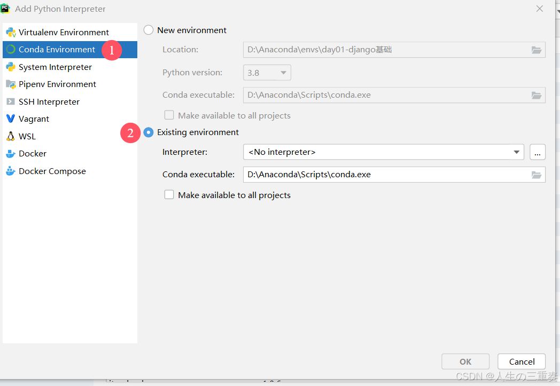The image size is (560, 386).
Task: Choose System Interpreter from the sidebar
Action: pos(70,67)
